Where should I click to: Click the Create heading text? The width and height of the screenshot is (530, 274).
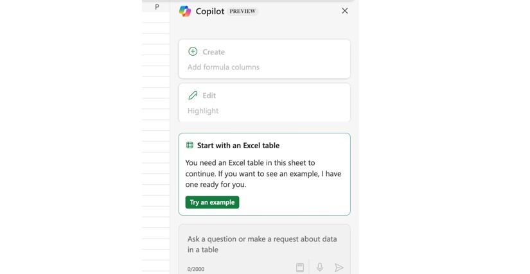[213, 52]
